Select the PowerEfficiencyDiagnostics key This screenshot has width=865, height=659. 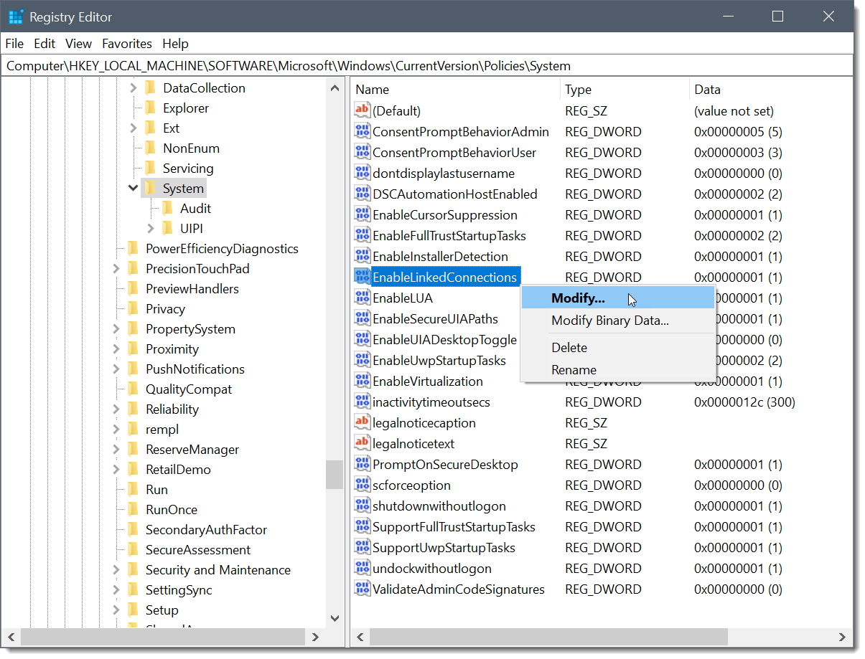tap(222, 248)
